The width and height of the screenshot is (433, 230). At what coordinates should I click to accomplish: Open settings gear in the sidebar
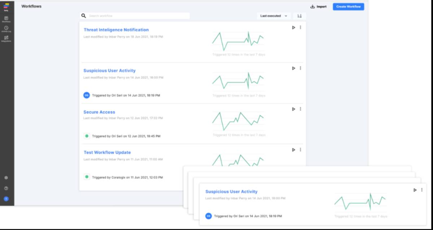pyautogui.click(x=6, y=178)
